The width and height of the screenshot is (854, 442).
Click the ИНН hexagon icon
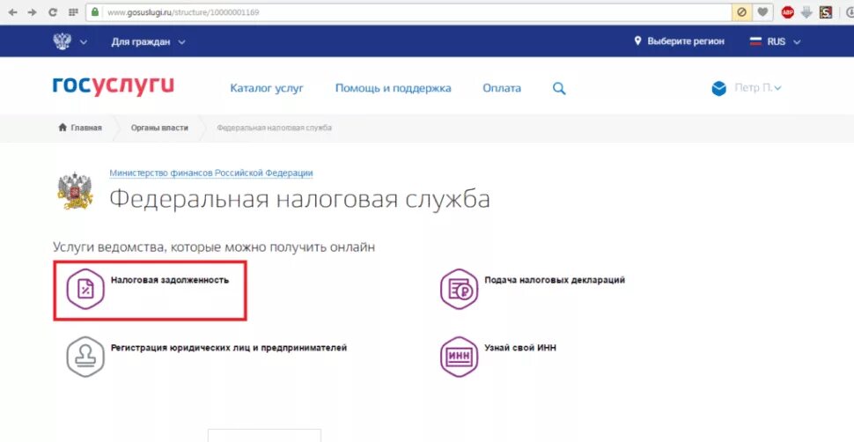point(459,357)
